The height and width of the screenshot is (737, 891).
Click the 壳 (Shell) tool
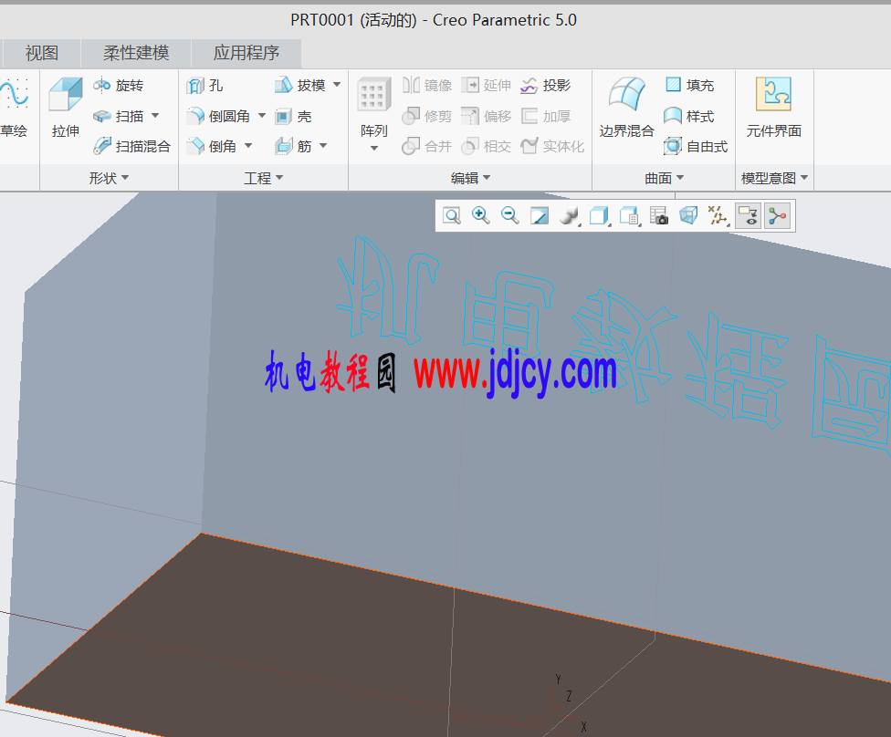pyautogui.click(x=293, y=117)
